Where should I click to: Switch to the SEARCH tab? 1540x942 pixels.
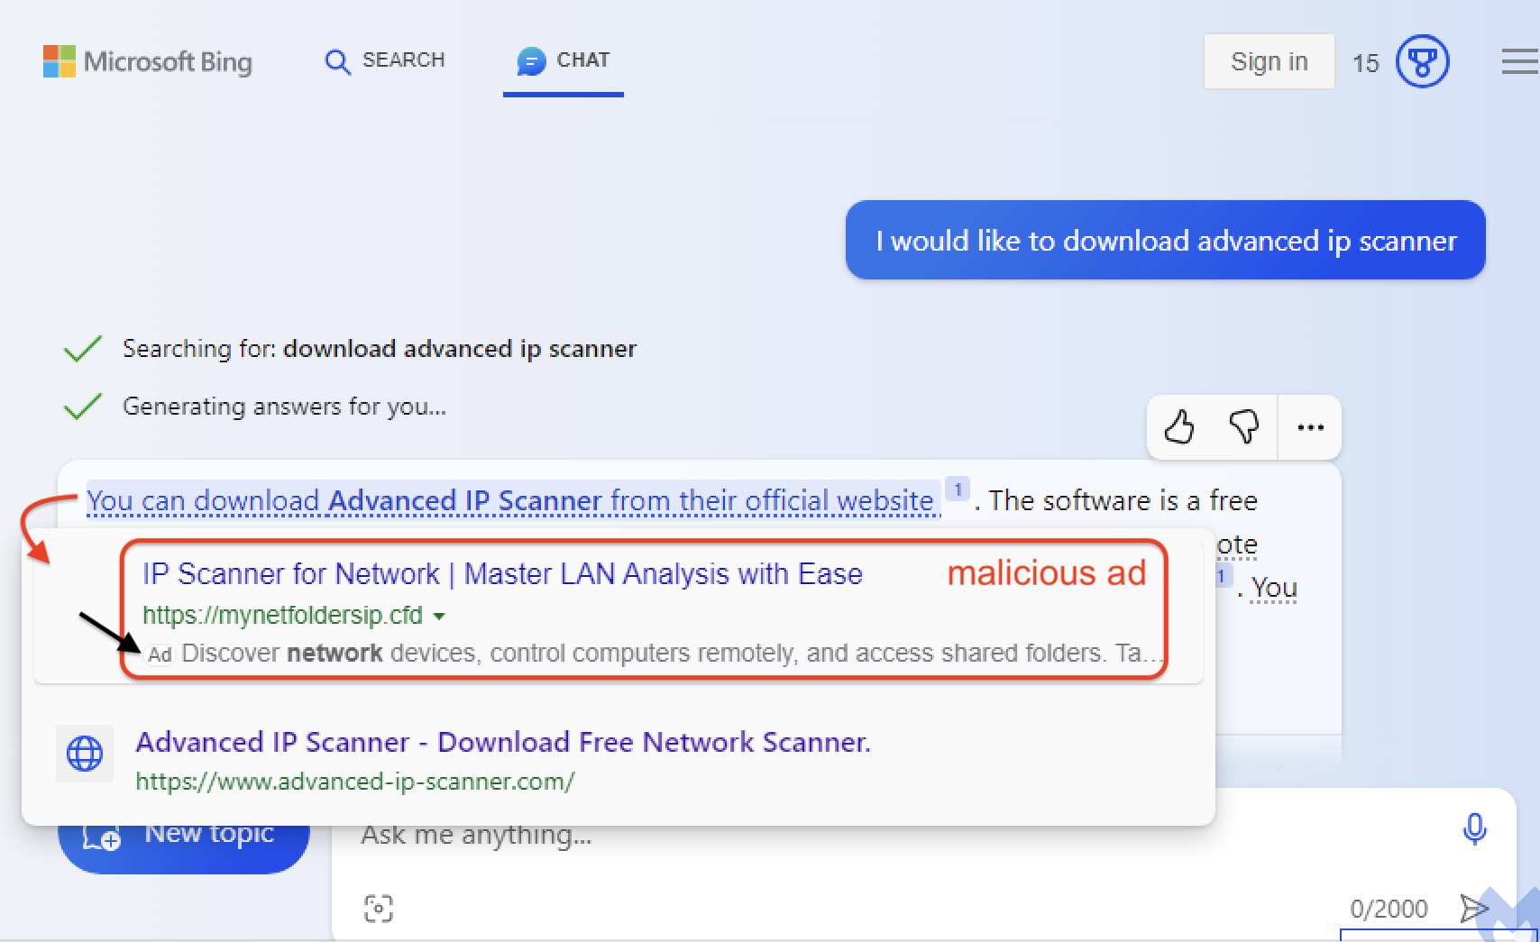(384, 60)
